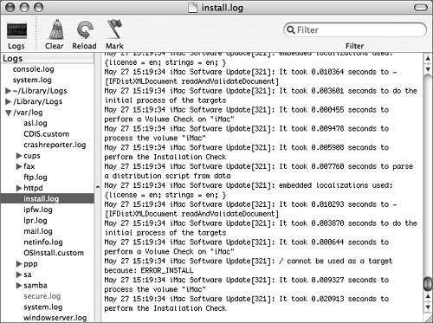Click the scrollbar up arrow at top
Screen dimensions: 433x323
(428, 59)
